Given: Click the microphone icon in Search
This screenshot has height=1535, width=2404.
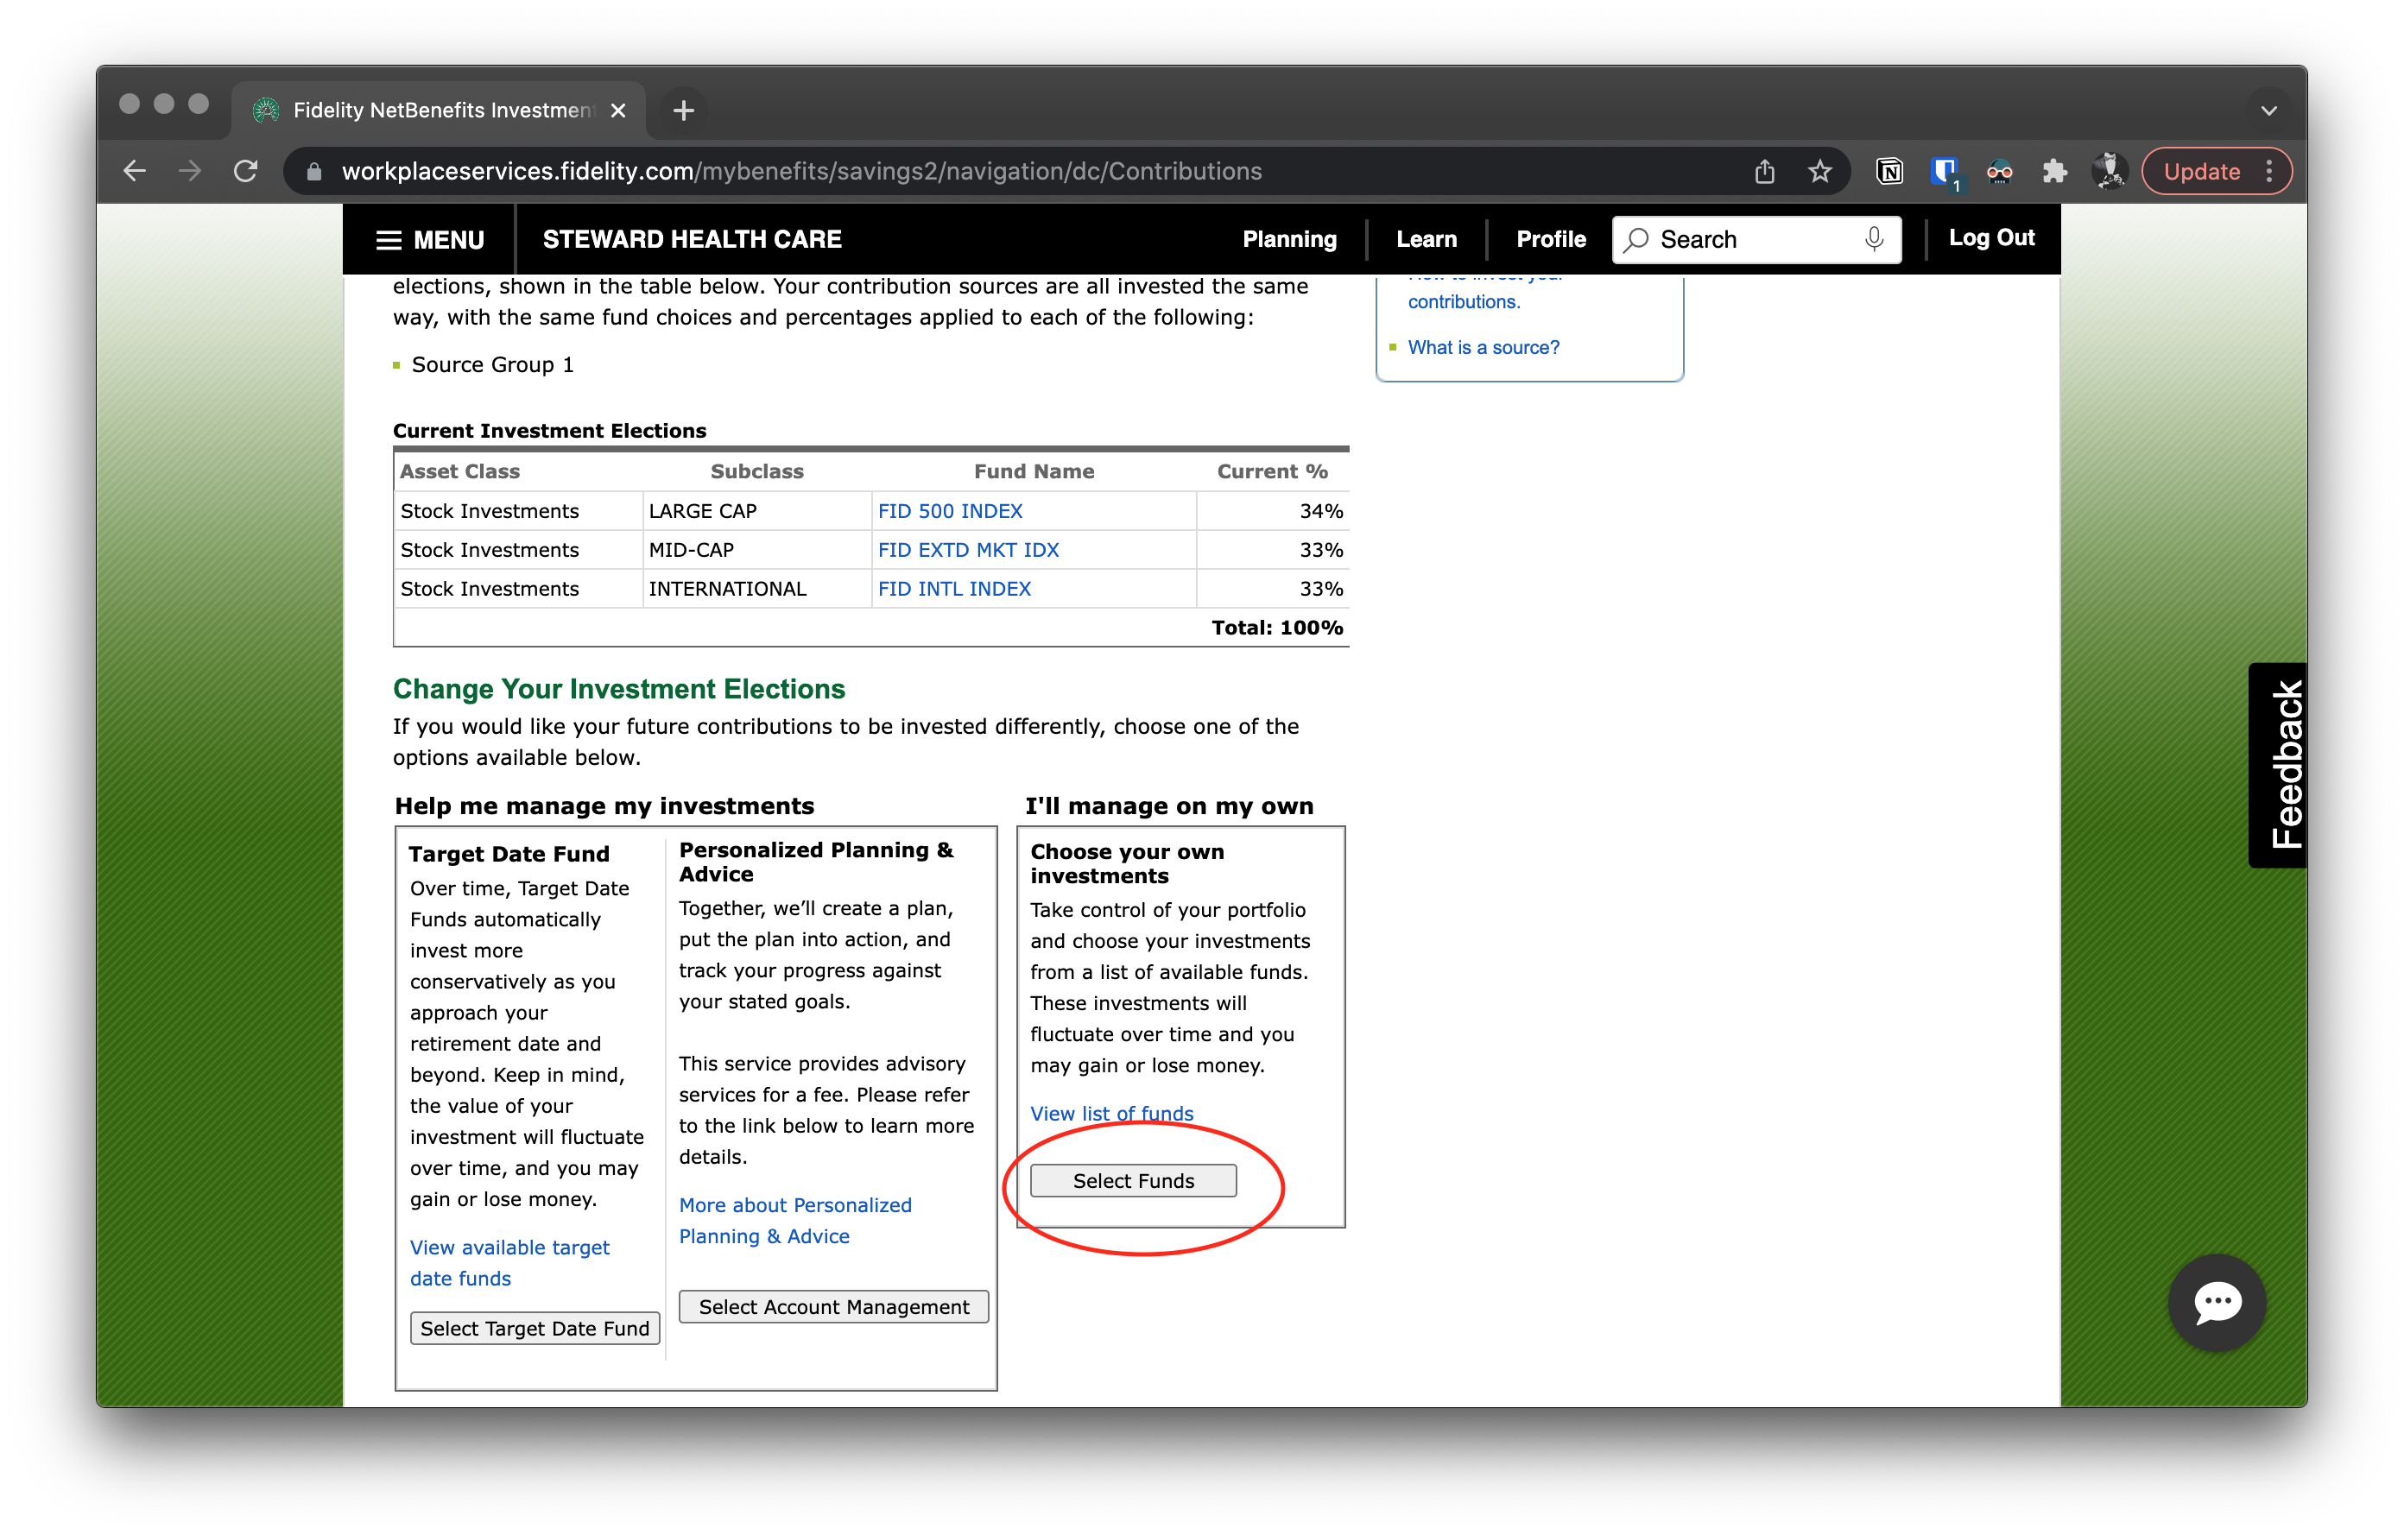Looking at the screenshot, I should pos(1873,238).
